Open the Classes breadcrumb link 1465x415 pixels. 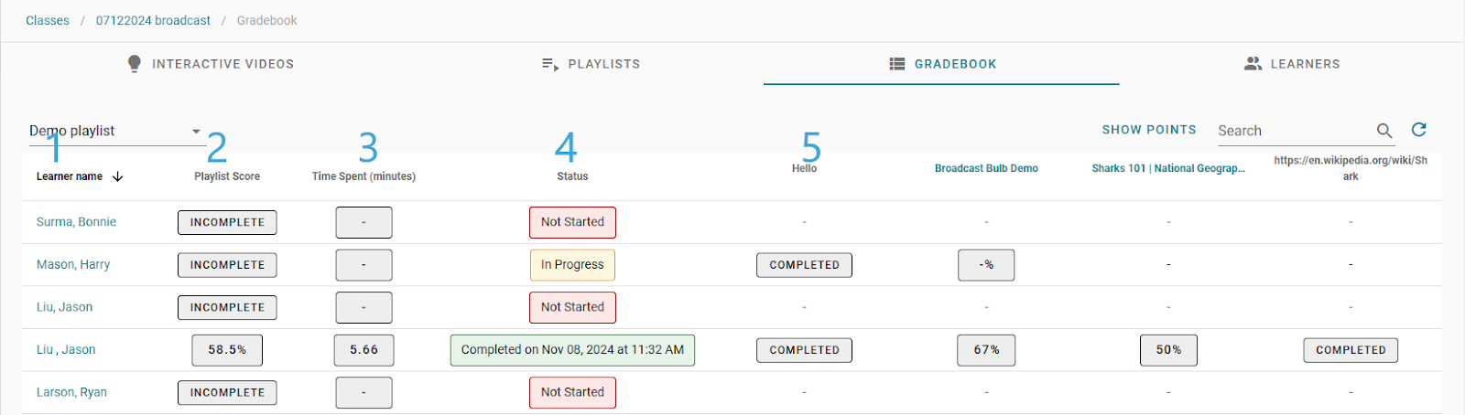pos(48,20)
